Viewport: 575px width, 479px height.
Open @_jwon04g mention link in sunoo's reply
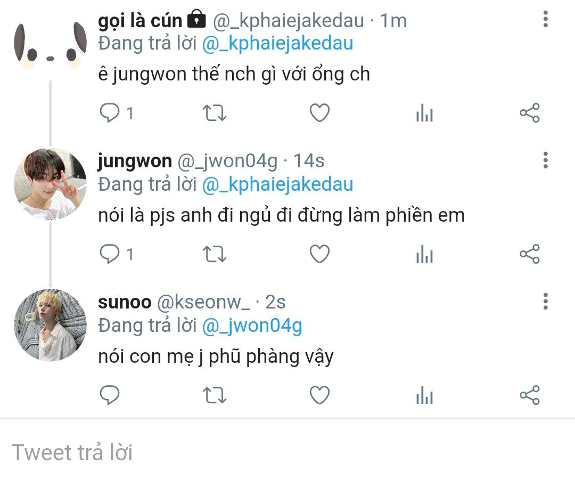[252, 326]
